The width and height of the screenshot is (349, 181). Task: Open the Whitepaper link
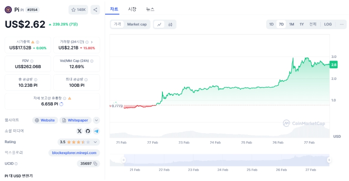coord(76,120)
